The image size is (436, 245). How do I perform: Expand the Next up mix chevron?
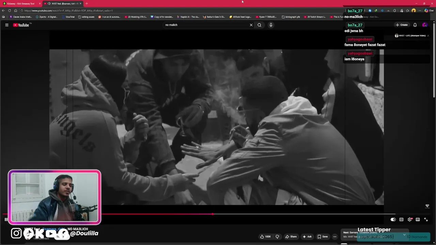pos(404,234)
